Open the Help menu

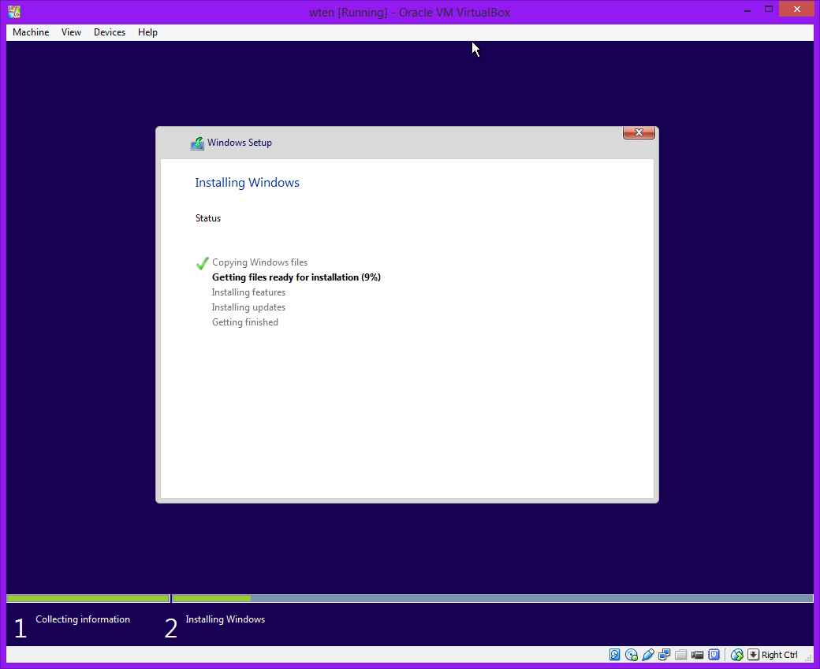coord(147,32)
